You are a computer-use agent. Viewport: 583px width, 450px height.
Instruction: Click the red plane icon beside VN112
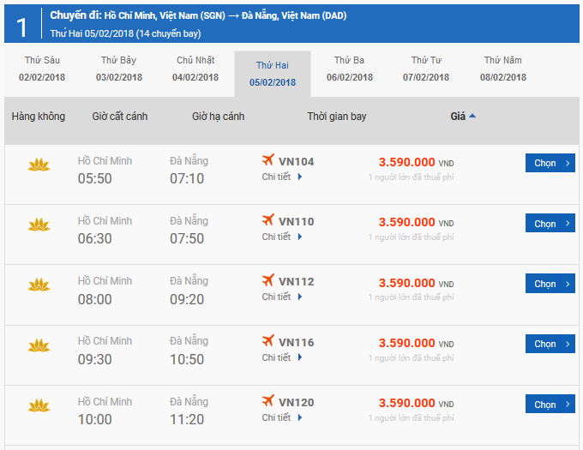(x=268, y=279)
